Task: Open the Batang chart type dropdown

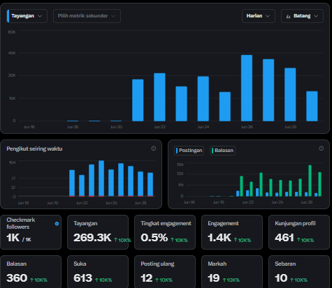Action: (302, 16)
